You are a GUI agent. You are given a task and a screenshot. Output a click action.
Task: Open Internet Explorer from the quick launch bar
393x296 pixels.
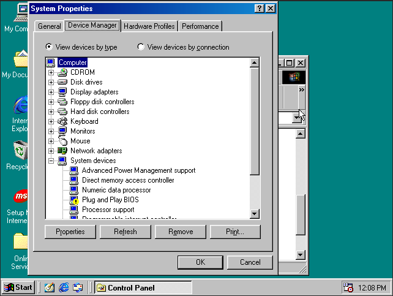[x=64, y=287]
